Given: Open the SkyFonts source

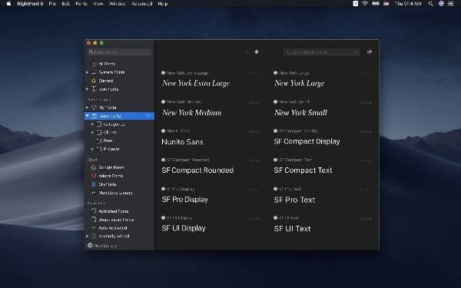Looking at the screenshot, I should tap(104, 184).
